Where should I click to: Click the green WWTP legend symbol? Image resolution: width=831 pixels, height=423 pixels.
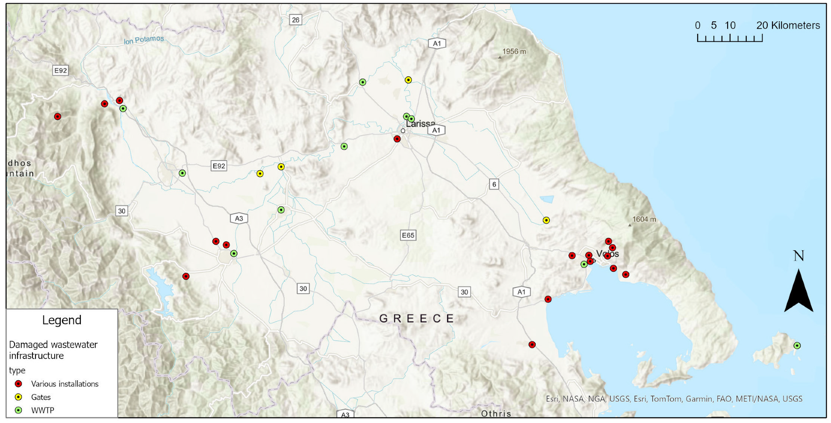click(18, 410)
